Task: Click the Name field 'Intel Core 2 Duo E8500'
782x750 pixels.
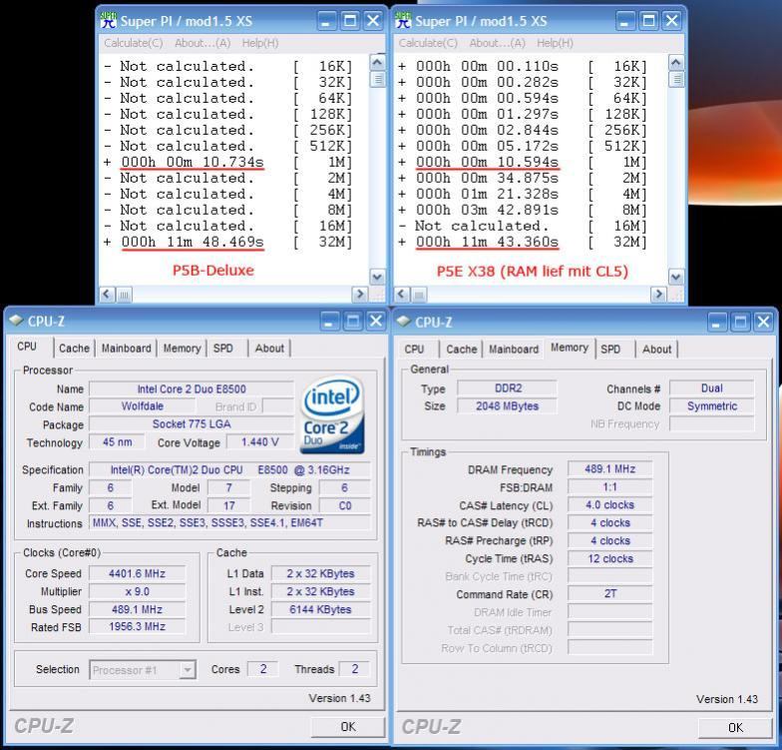Action: 192,389
